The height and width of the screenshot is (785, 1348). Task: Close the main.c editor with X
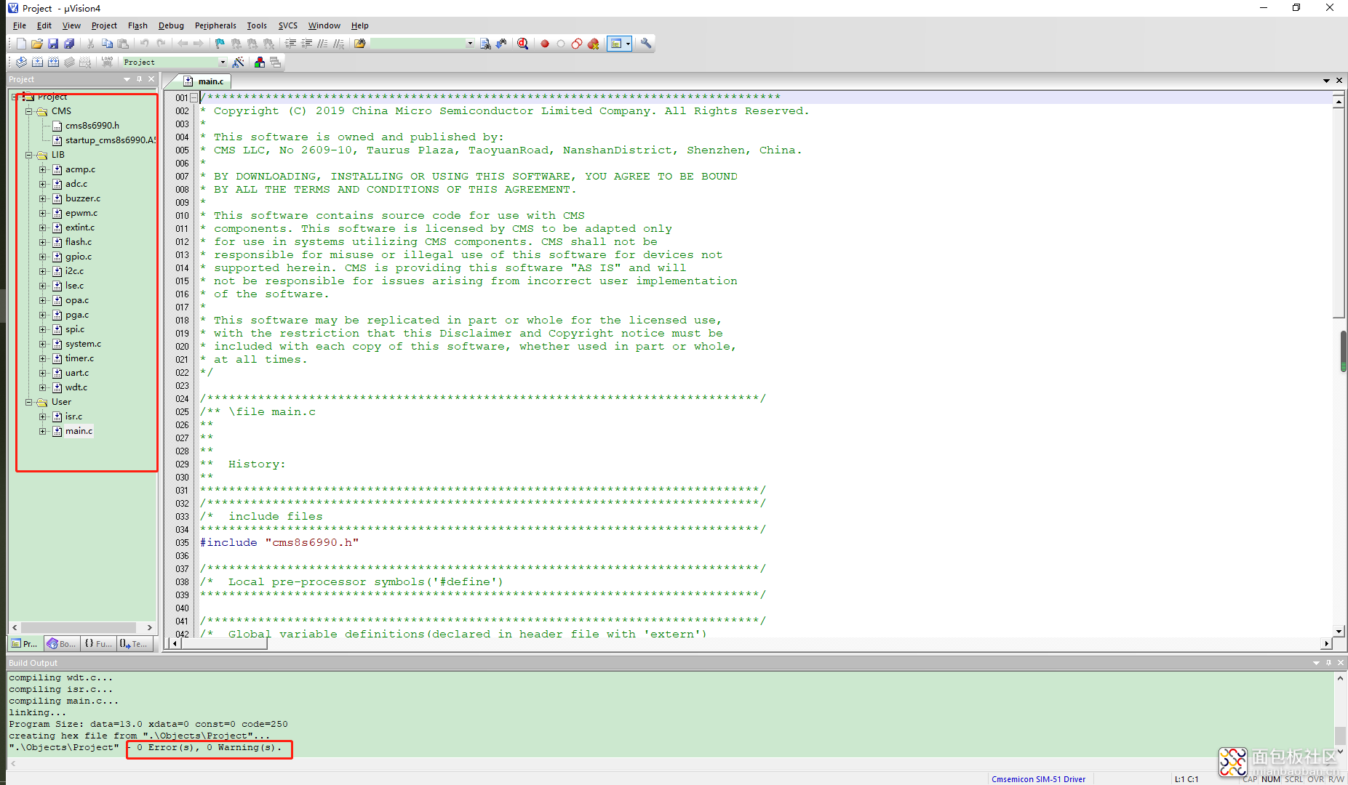[1339, 81]
